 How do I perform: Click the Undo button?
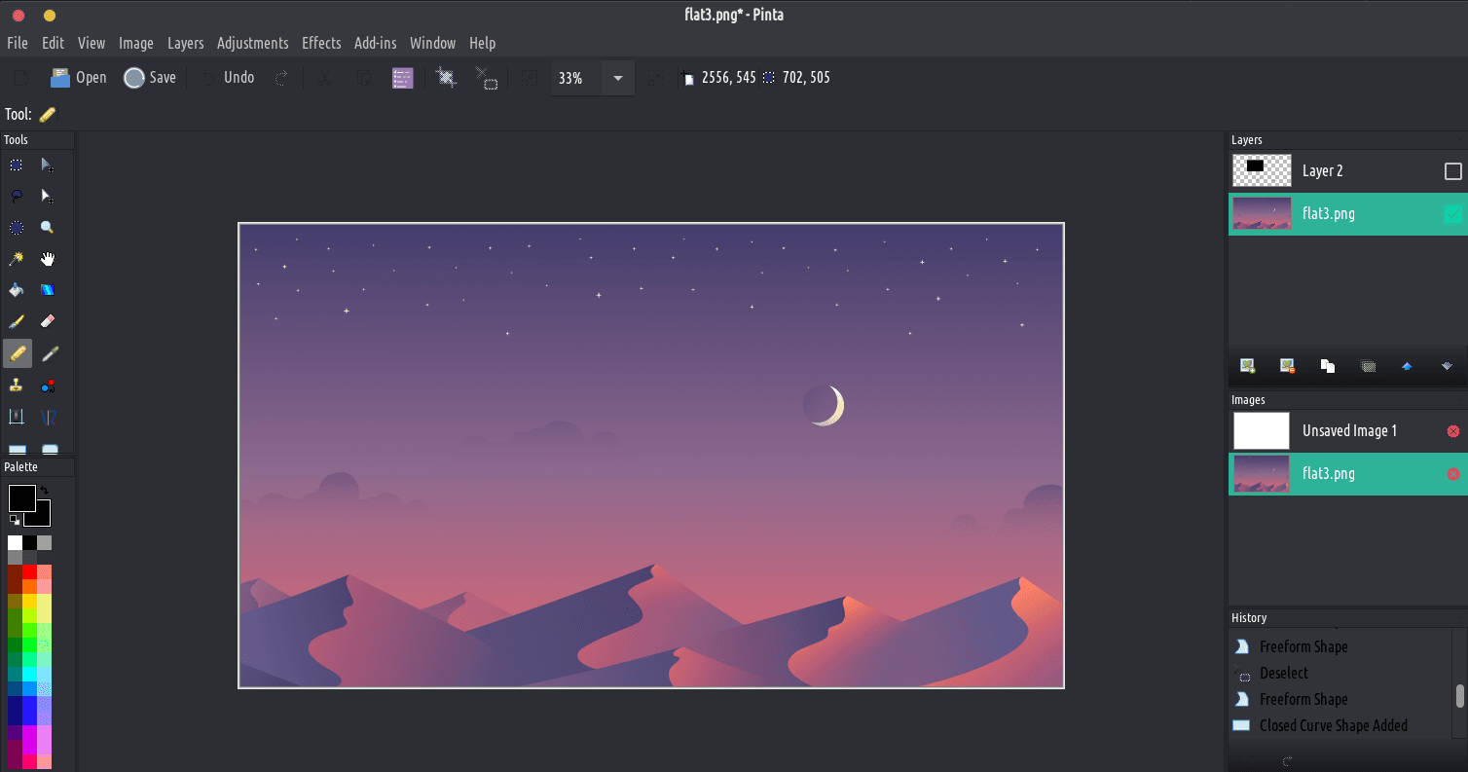(x=228, y=78)
